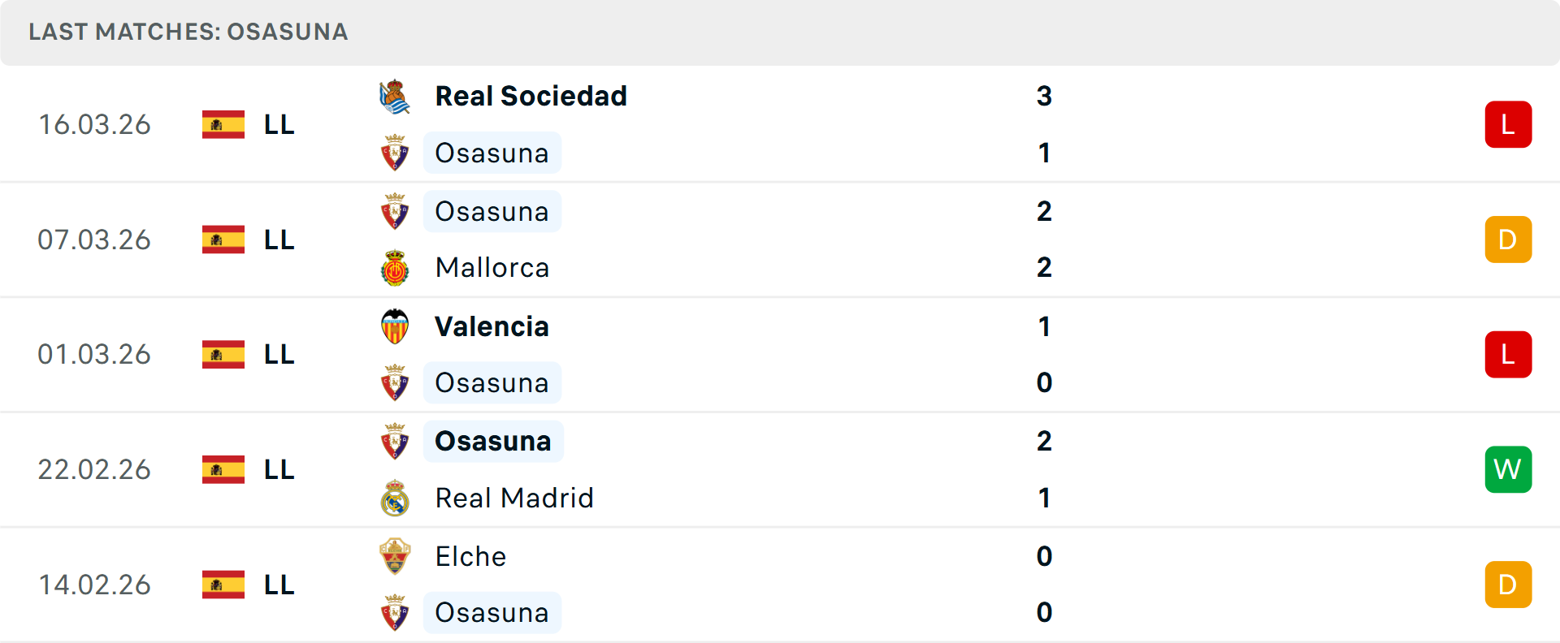Screen dimensions: 1560x643
Task: Select the Osasuna badge next to Mallorca match
Action: pyautogui.click(x=395, y=211)
